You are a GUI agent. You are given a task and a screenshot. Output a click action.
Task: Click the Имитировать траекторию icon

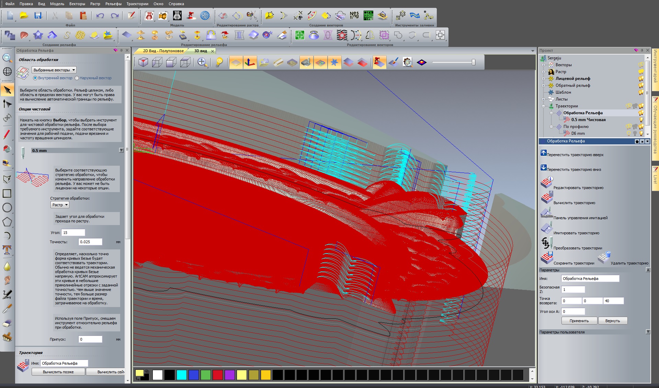(547, 228)
